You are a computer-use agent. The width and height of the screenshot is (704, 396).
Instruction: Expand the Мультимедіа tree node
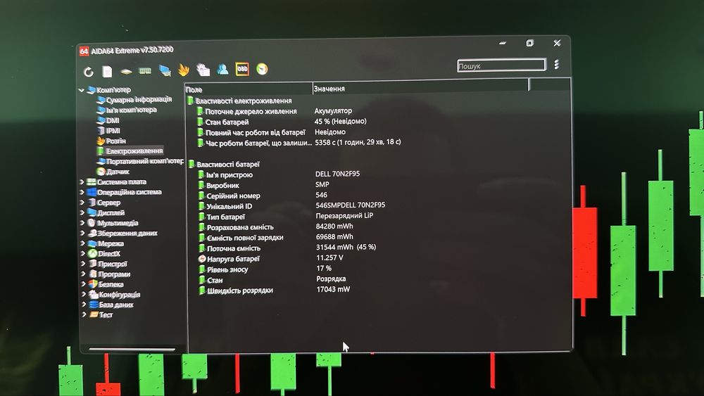coord(82,223)
